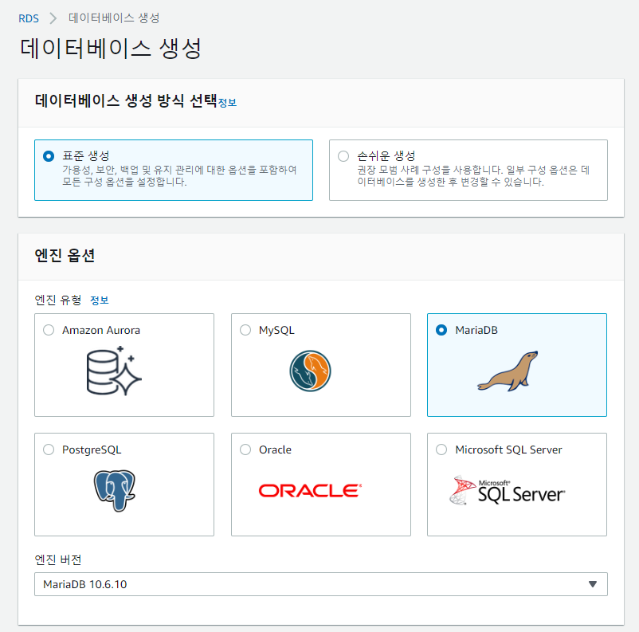
Task: Click the 엔진 옵션 section heading
Action: point(65,255)
